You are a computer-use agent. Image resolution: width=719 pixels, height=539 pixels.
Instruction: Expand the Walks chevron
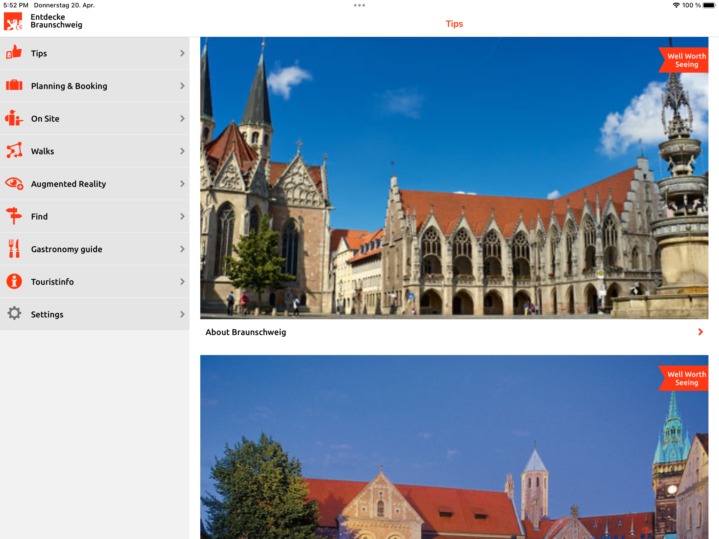click(x=182, y=151)
